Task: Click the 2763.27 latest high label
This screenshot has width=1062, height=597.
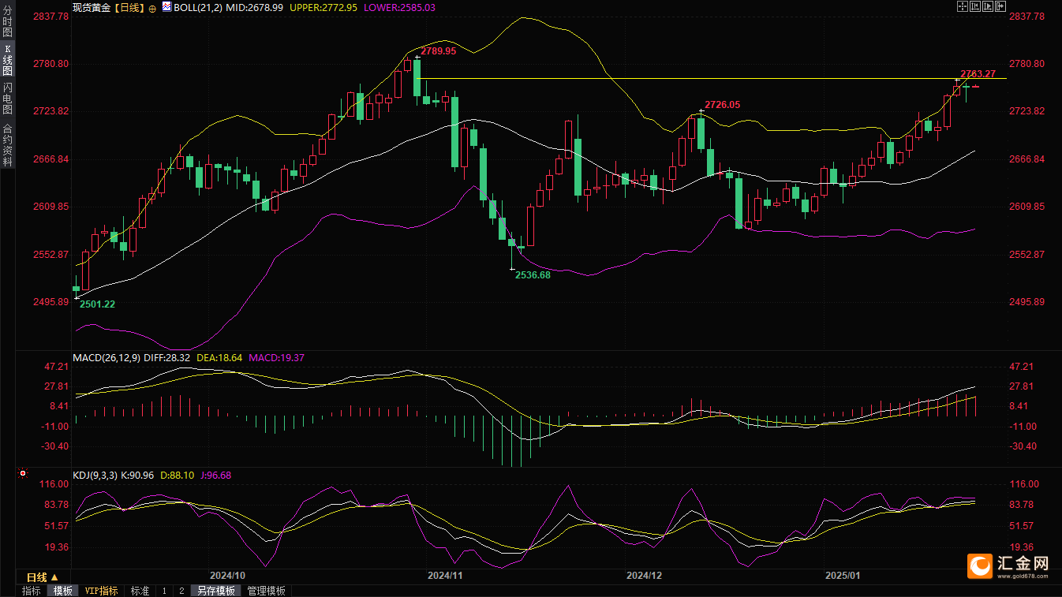Action: (x=978, y=73)
